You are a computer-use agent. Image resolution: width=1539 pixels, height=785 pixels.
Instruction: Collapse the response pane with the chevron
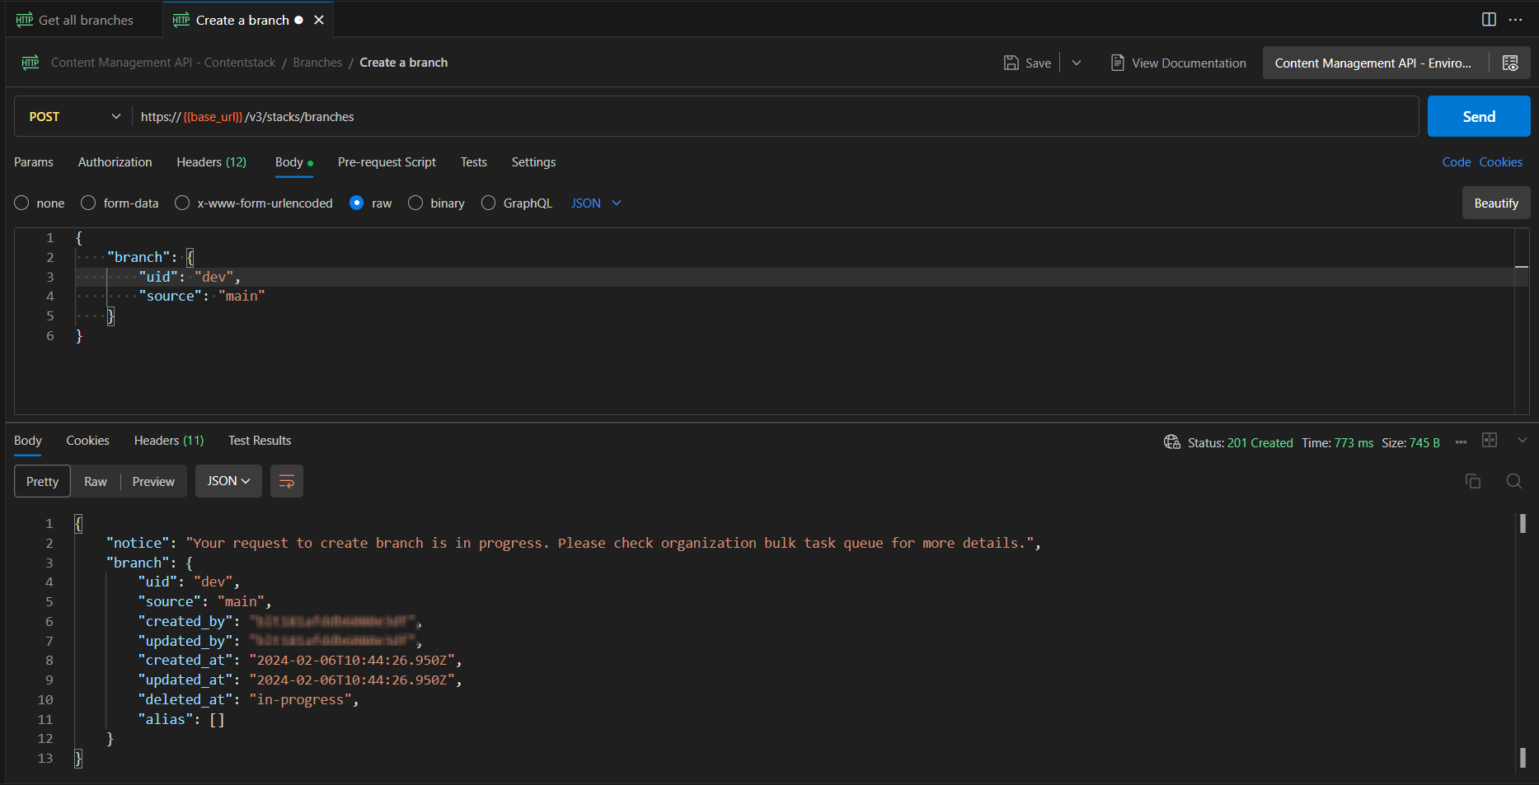click(x=1523, y=440)
